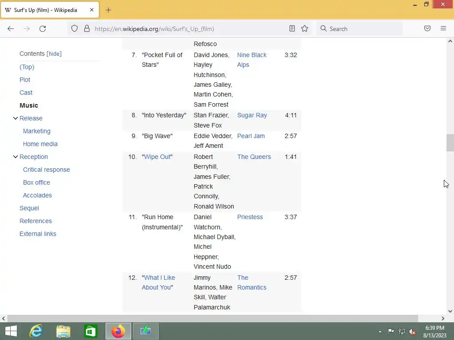Open the "Wipe Out" song link

pos(157,157)
